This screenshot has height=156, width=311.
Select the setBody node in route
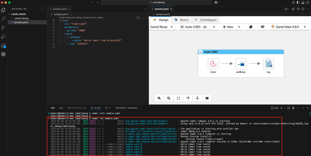241,63
